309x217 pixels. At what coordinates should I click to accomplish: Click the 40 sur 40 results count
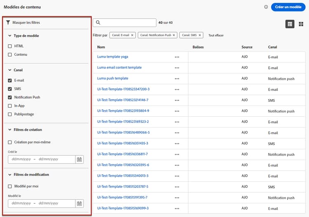pos(166,23)
